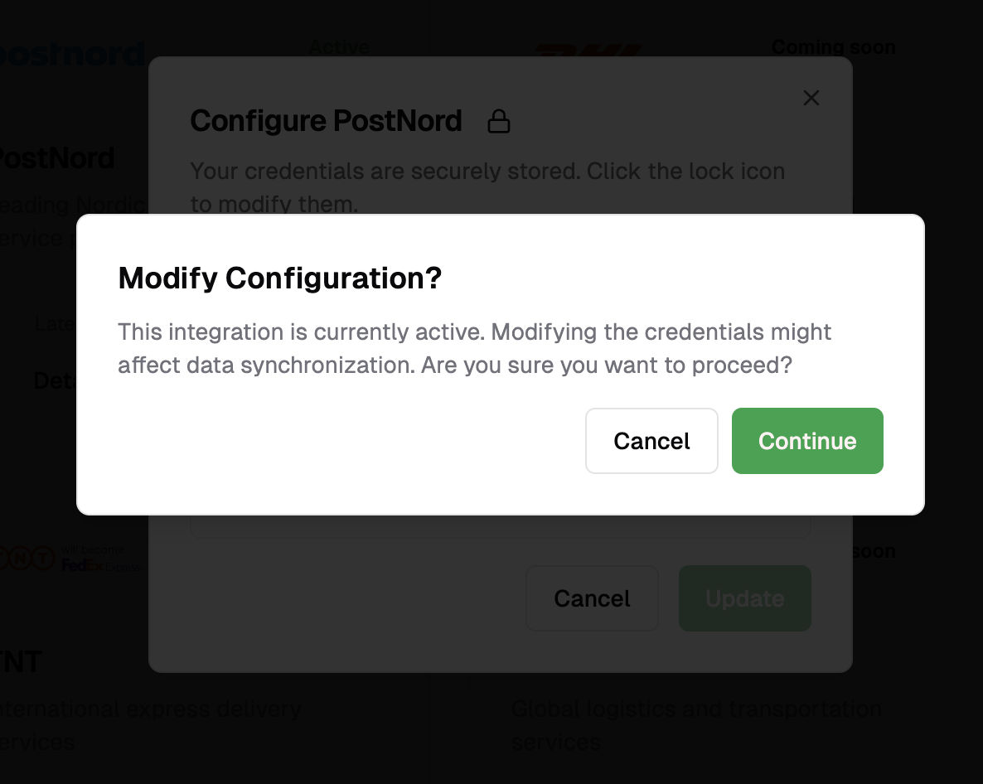
Task: Click the postnord logo in top left
Action: point(70,52)
